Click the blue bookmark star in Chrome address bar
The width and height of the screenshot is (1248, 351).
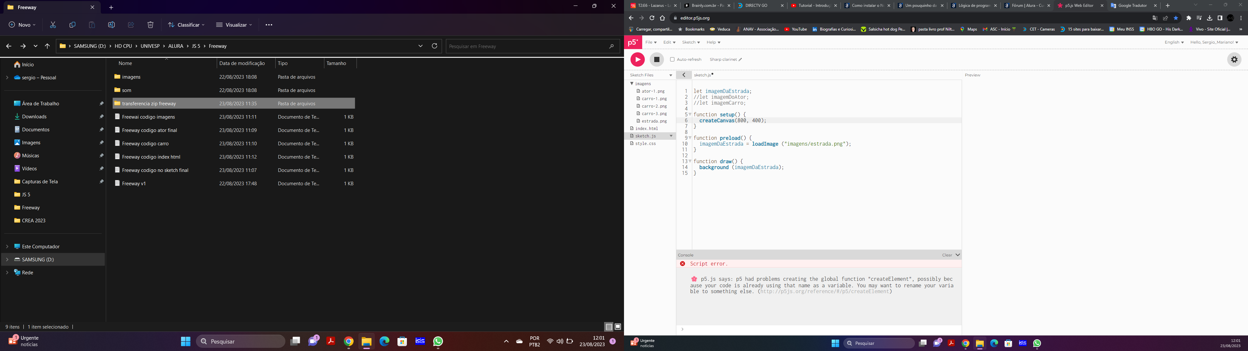tap(1176, 18)
